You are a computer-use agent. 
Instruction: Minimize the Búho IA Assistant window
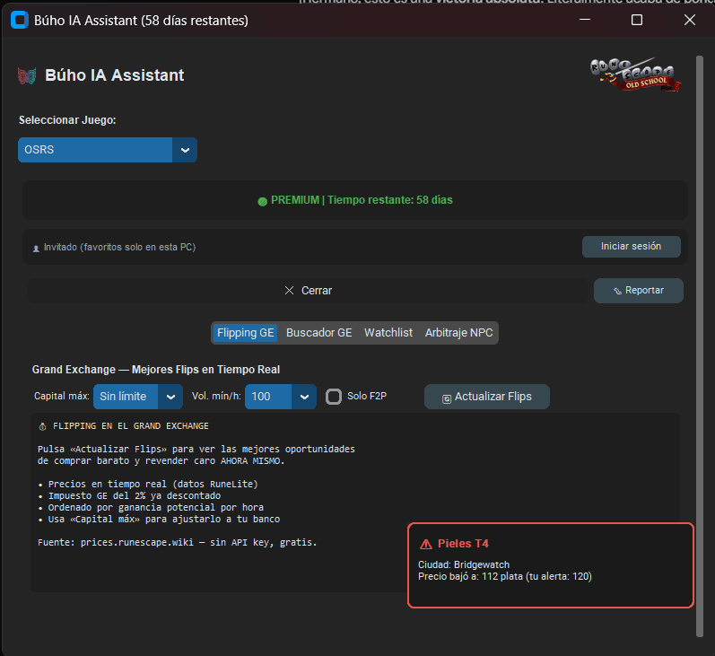click(x=585, y=20)
